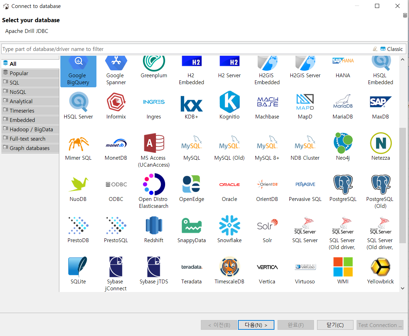Image resolution: width=409 pixels, height=336 pixels.
Task: Clear the filter with the eraser icon
Action: pos(375,49)
